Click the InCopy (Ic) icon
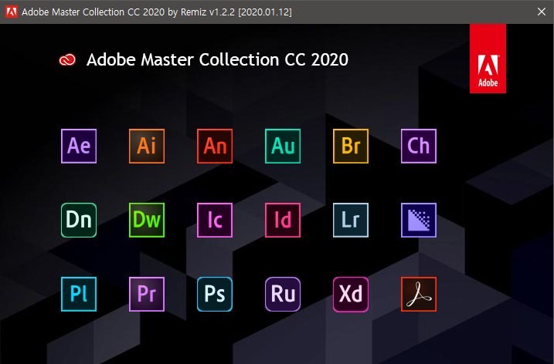The width and height of the screenshot is (554, 364). (215, 220)
